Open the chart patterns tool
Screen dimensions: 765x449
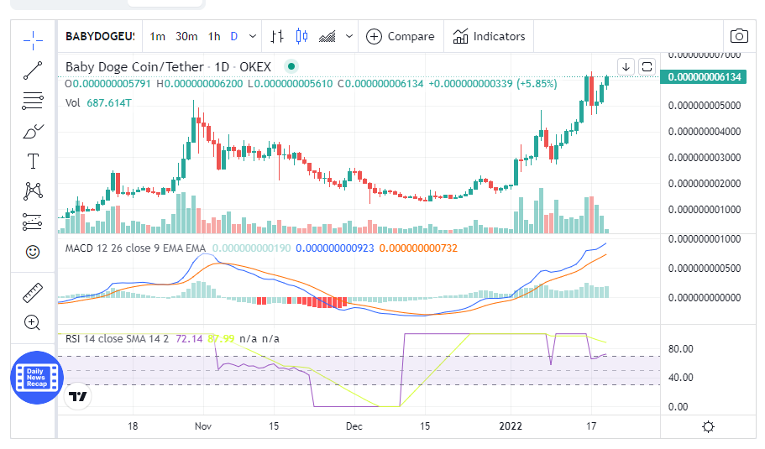point(33,191)
